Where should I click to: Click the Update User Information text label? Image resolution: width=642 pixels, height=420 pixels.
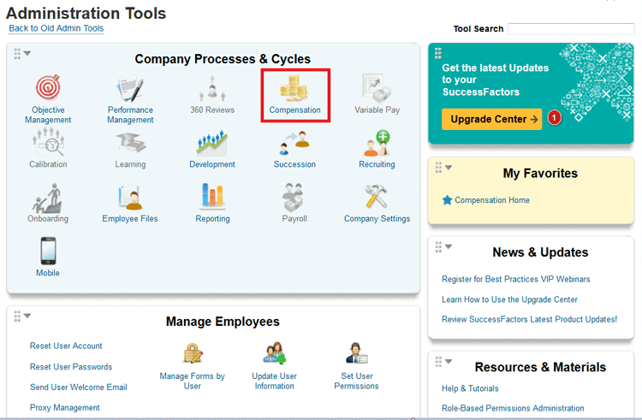pos(274,381)
